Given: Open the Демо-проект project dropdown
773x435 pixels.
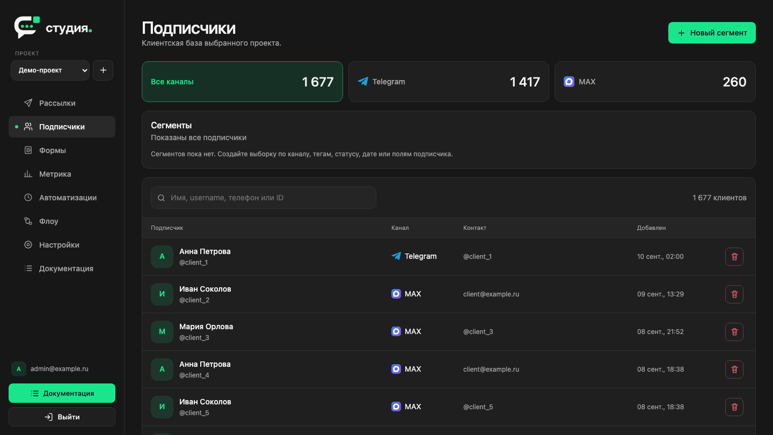Looking at the screenshot, I should (x=50, y=70).
